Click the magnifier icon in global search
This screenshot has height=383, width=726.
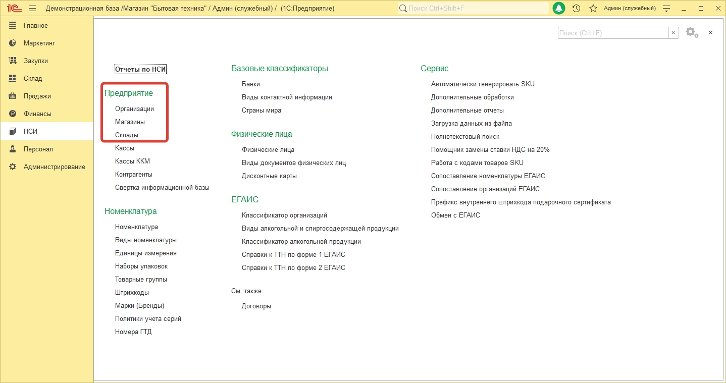coord(403,9)
